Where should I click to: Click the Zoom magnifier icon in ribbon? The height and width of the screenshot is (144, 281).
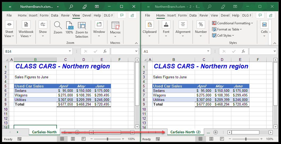pyautogui.click(x=58, y=28)
